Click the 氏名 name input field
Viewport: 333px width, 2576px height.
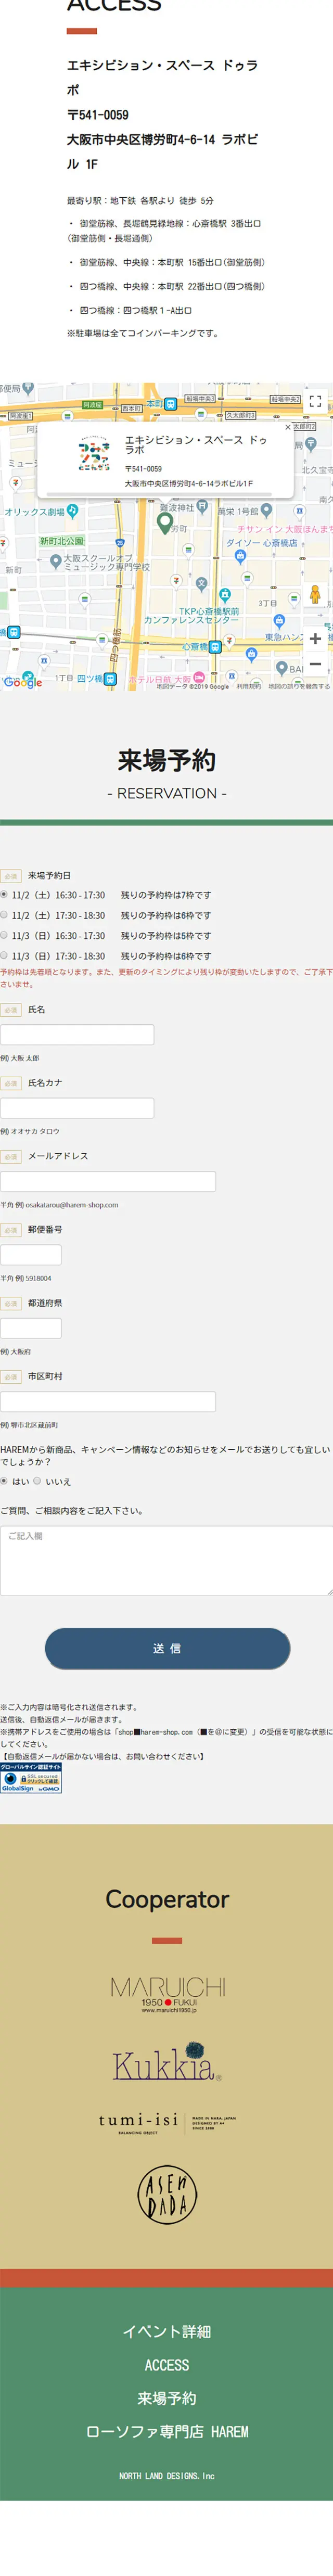click(77, 1035)
